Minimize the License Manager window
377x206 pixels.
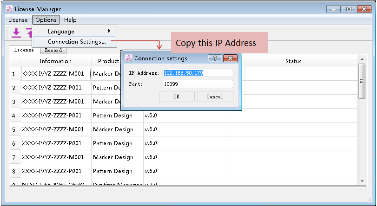(x=333, y=9)
